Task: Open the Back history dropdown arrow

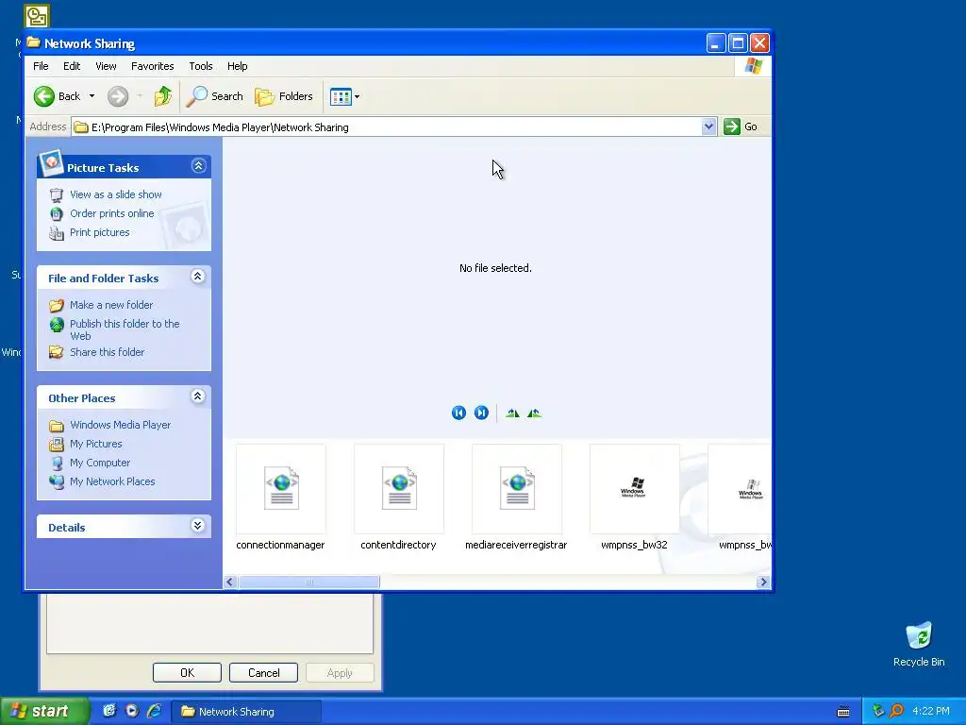Action: 92,96
